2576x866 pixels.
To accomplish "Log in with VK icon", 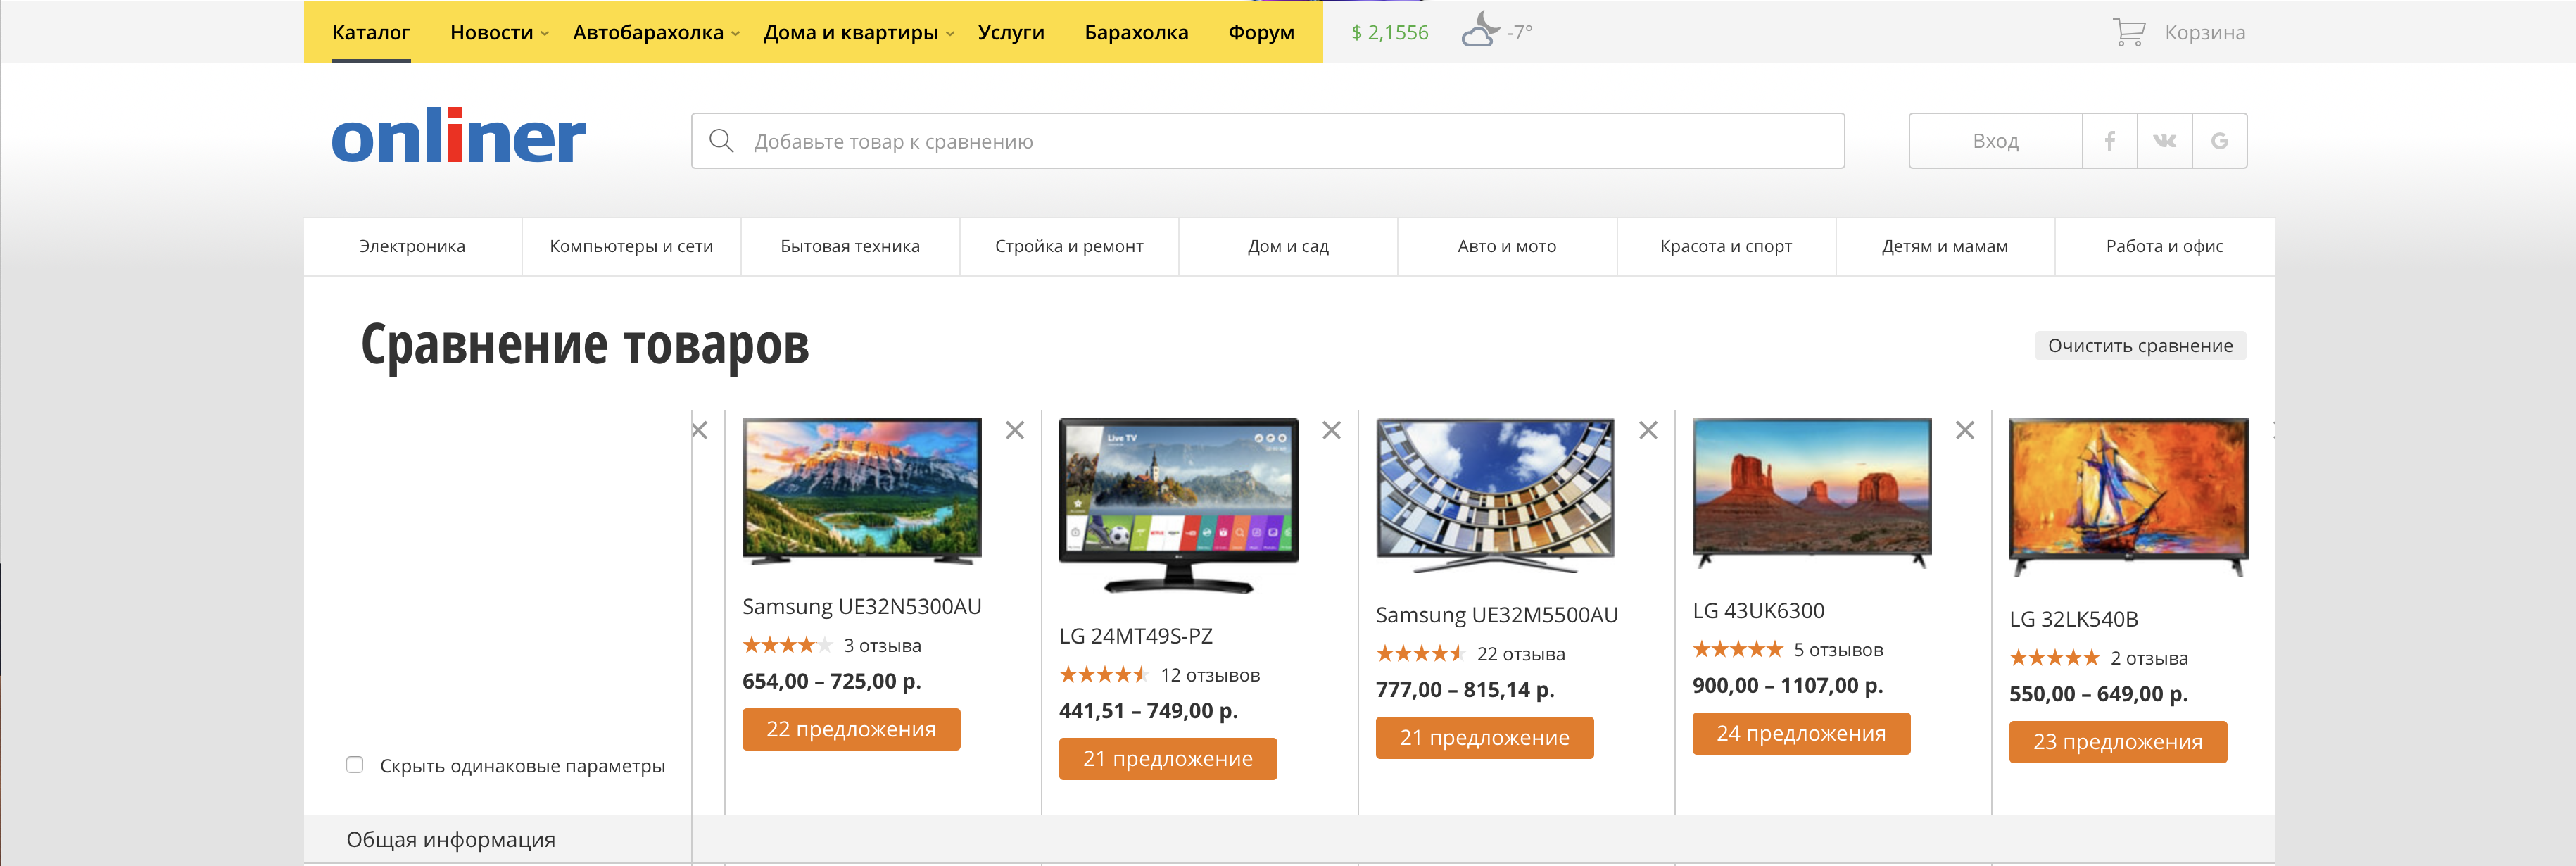I will click(2164, 141).
